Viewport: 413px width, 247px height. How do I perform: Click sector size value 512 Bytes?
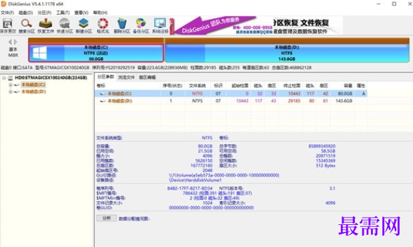coord(326,166)
